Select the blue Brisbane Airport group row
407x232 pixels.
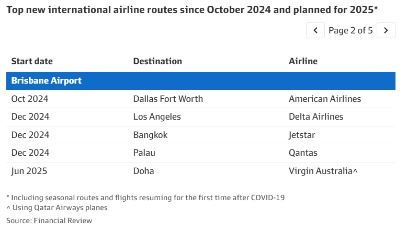click(x=201, y=81)
